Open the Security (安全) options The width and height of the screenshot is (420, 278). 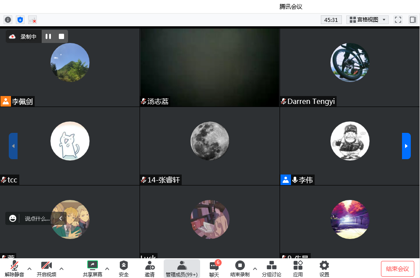124,268
